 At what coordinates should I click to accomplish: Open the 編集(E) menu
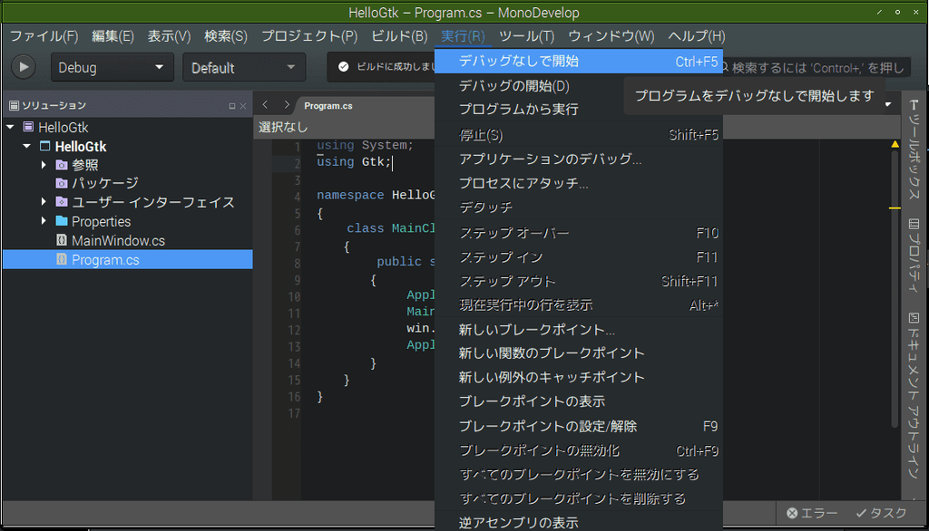click(x=112, y=36)
